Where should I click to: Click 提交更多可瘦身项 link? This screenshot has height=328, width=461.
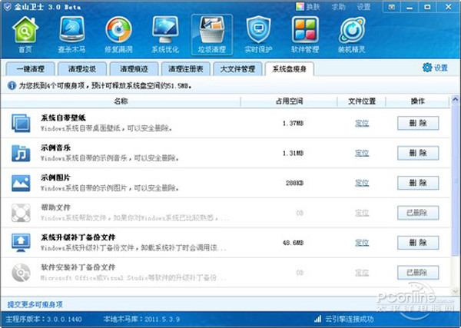point(35,304)
